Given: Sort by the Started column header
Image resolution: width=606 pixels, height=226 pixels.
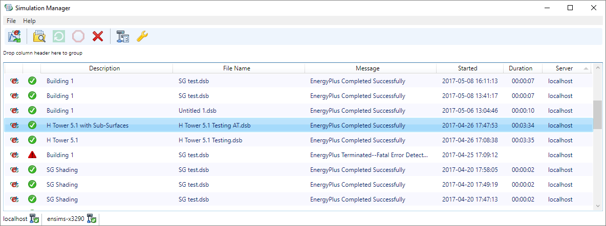Looking at the screenshot, I should [467, 68].
